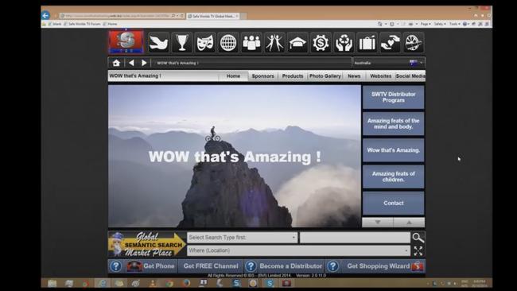
Task: Open help icon beside Get Phone
Action: [x=116, y=266]
